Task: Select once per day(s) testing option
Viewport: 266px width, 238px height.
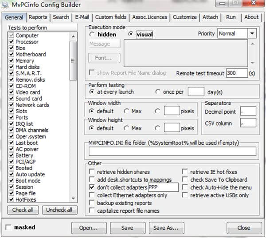Action: (x=158, y=92)
